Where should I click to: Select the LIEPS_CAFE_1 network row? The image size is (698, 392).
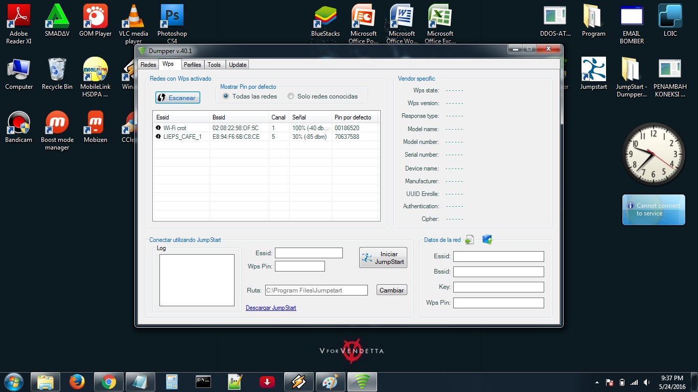coord(266,137)
